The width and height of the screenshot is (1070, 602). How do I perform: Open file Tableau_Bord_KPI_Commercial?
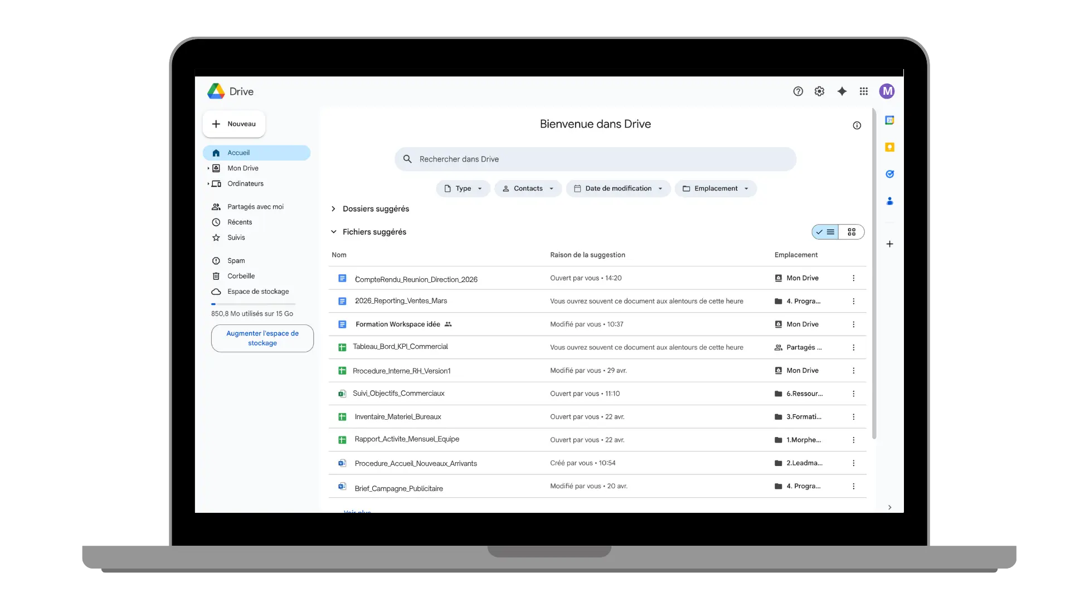[x=400, y=347]
